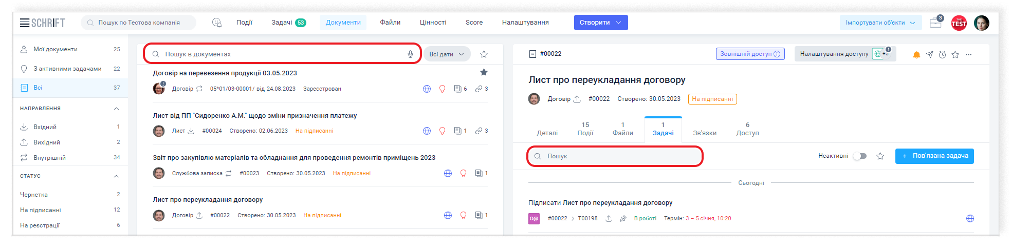Image resolution: width=1011 pixels, height=251 pixels.
Task: Open the briefcase icon with badge 3
Action: [935, 23]
